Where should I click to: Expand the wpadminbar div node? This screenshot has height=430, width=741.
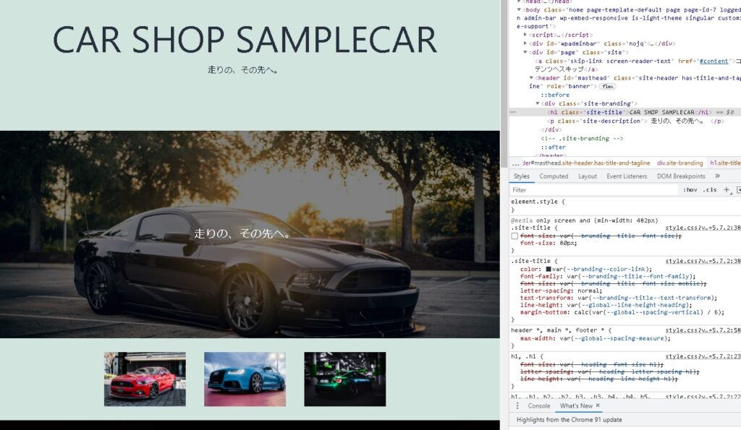(526, 43)
